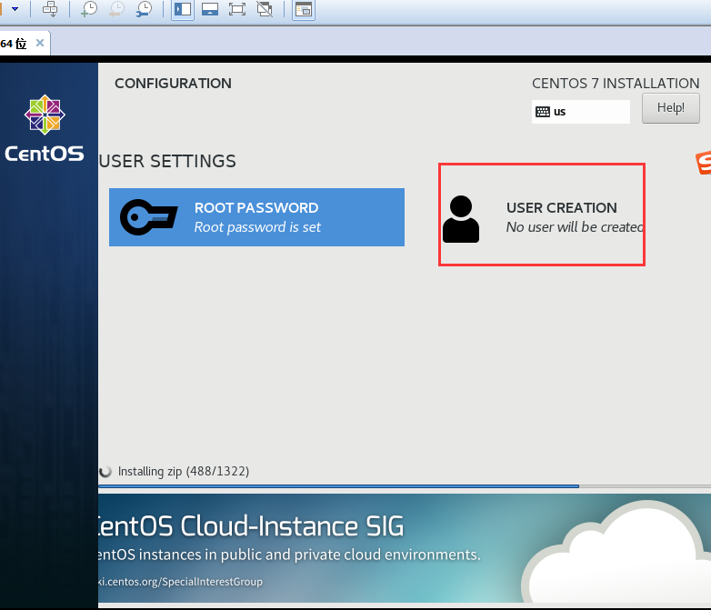The height and width of the screenshot is (610, 711).
Task: Open the ROOT PASSWORD setting
Action: [x=256, y=217]
